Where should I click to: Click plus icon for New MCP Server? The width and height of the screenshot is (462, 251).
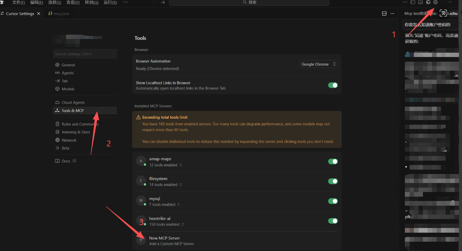click(141, 240)
